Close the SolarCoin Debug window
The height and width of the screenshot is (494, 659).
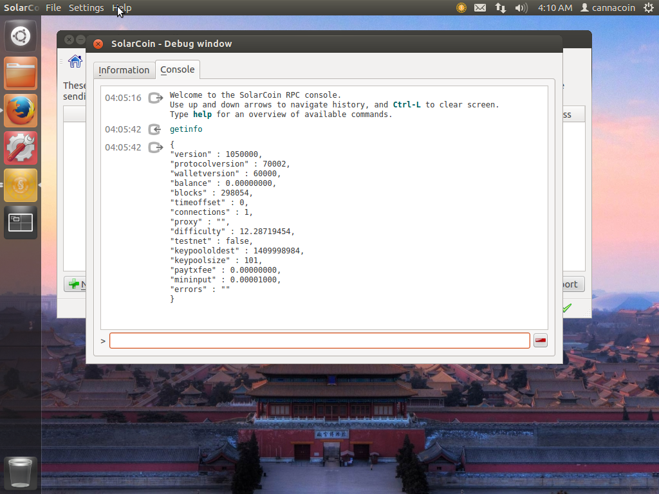point(98,44)
